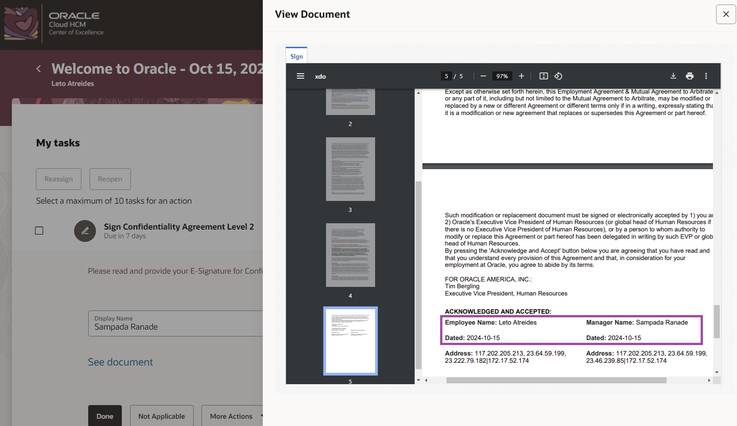Click the Reopen button
The image size is (737, 426).
tap(110, 179)
